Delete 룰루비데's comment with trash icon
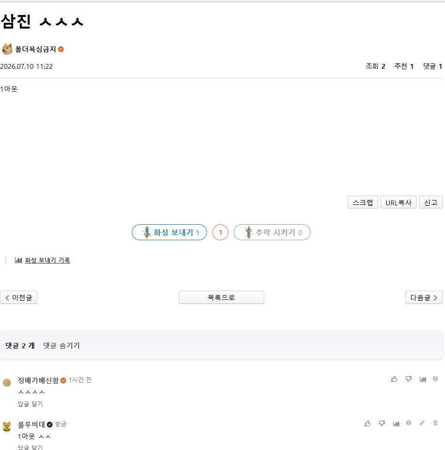Image resolution: width=445 pixels, height=450 pixels. tap(435, 423)
